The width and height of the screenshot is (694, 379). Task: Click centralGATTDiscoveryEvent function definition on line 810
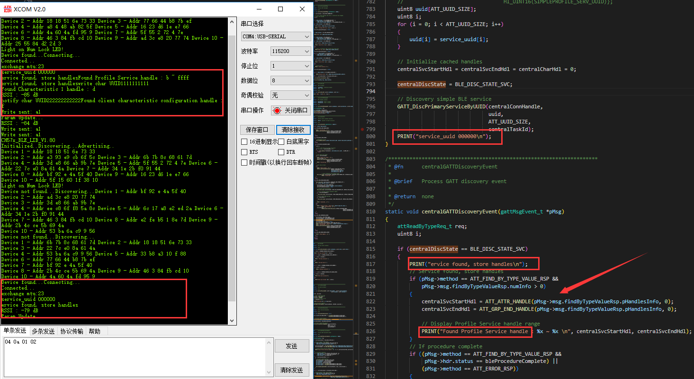475,211
